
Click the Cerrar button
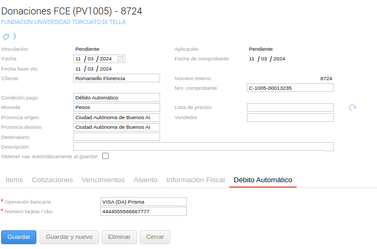click(x=155, y=237)
